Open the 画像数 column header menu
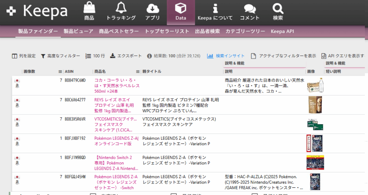 point(60,71)
